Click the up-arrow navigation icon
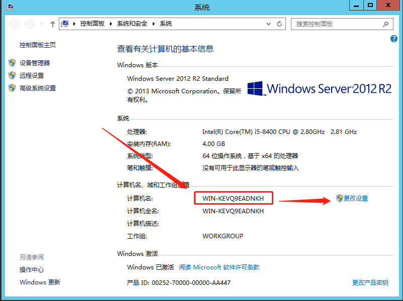Screen dimensions: 403x301 52,24
